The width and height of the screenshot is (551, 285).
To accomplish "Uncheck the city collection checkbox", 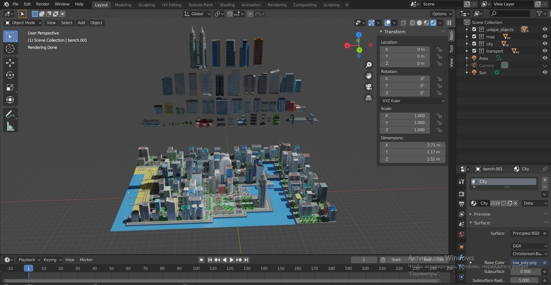I will (x=474, y=44).
